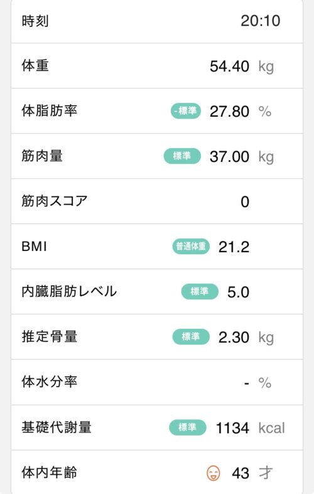The width and height of the screenshot is (314, 494).
Task: Select the 37.00 kg muscle mass value
Action: 242,157
